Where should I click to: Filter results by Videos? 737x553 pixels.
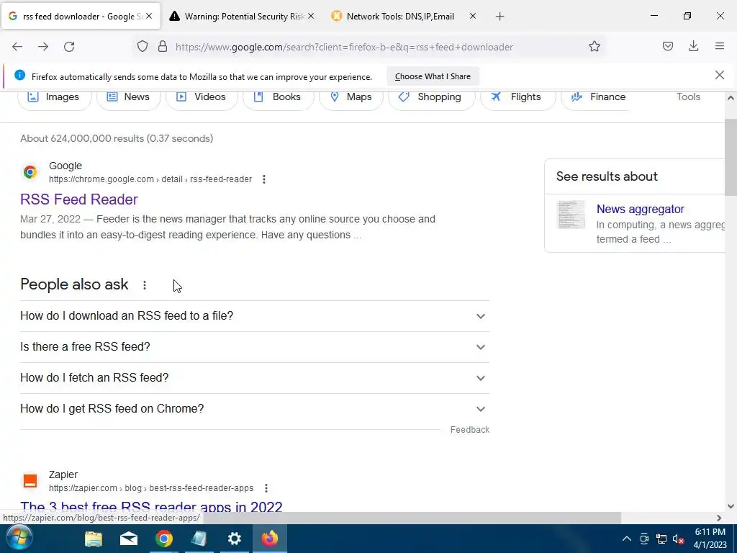[x=202, y=97]
